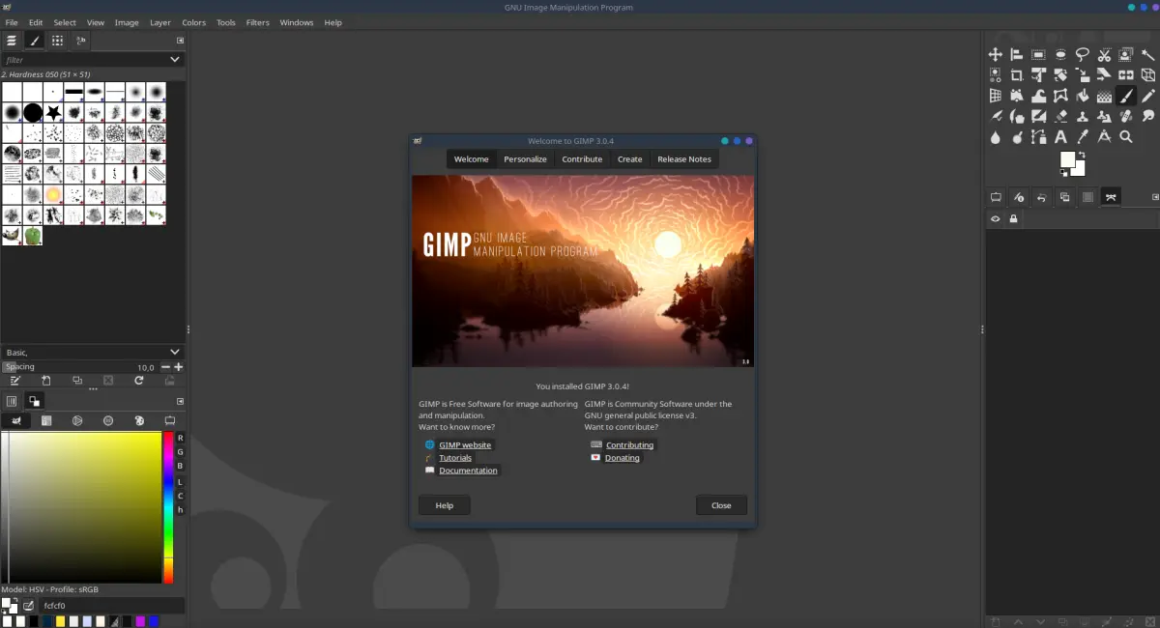Click the Close button in welcome dialog
The height and width of the screenshot is (628, 1160).
click(721, 505)
